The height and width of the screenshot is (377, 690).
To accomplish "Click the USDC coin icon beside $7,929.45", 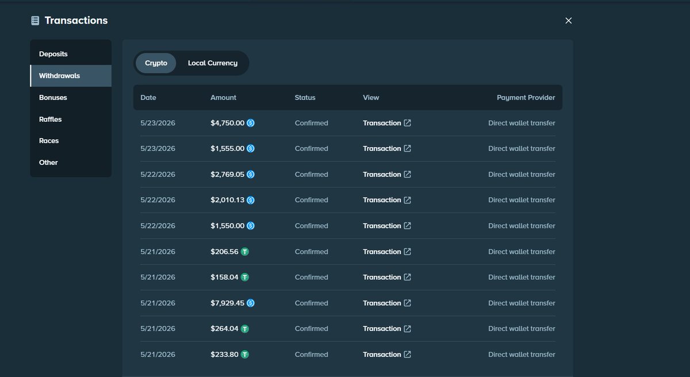I will click(x=251, y=303).
